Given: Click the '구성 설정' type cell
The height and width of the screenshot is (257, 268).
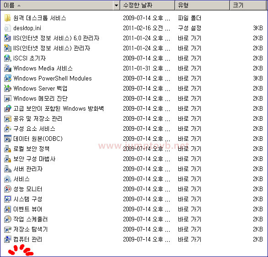Looking at the screenshot, I should (x=189, y=28).
